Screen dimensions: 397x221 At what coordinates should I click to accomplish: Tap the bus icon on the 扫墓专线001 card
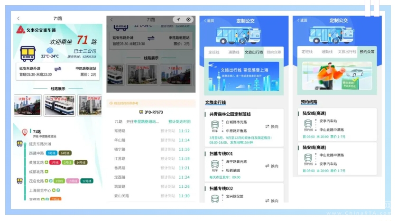215,165
